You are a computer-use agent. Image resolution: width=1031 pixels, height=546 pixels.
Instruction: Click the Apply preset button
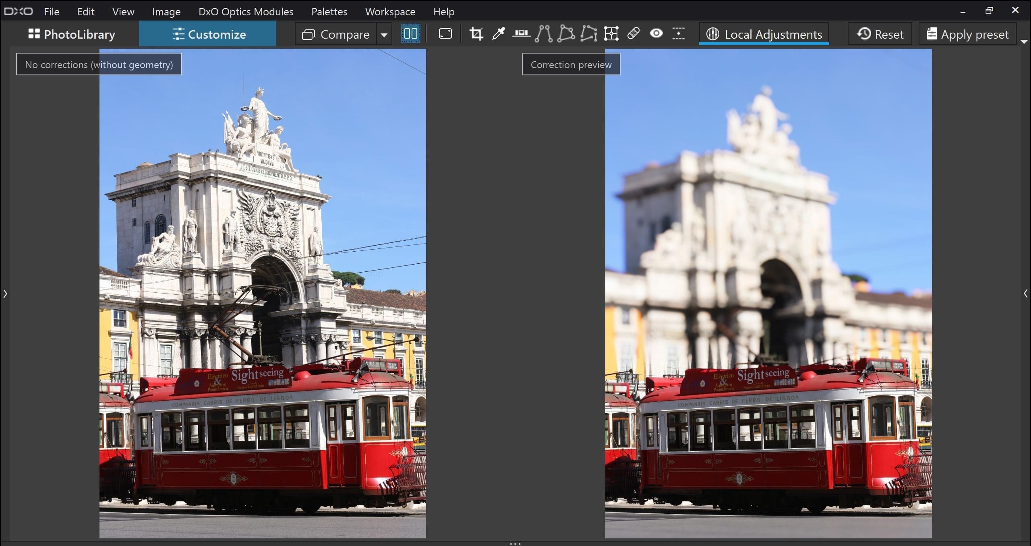coord(967,34)
